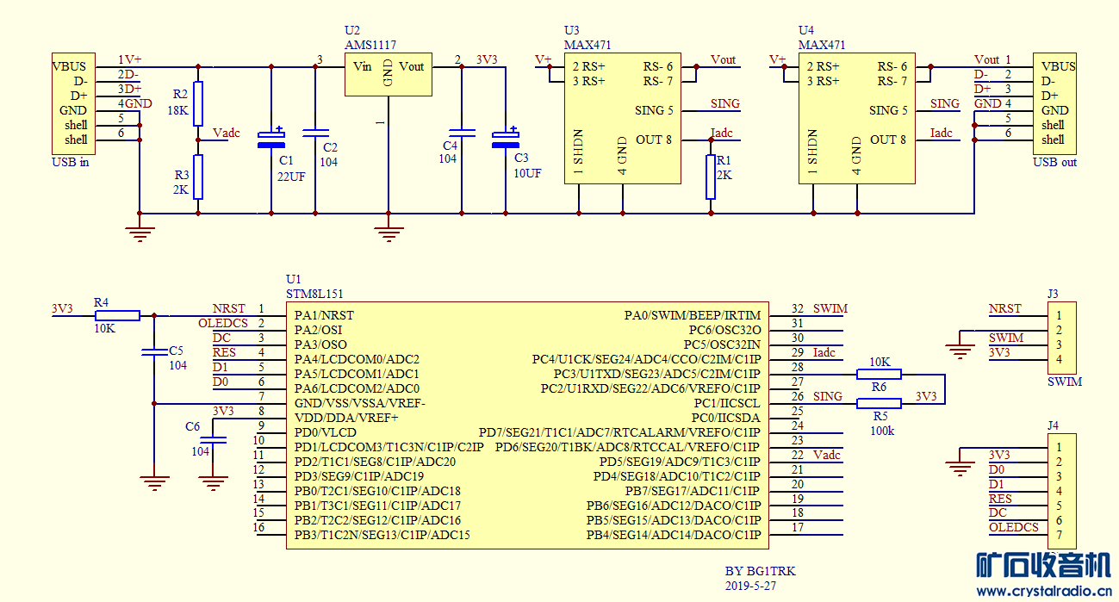This screenshot has width=1119, height=602.
Task: Select the STM8L151 part name
Action: pos(314,295)
